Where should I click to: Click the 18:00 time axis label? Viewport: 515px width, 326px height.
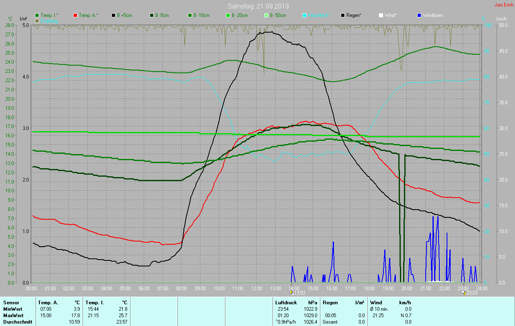pos(369,289)
